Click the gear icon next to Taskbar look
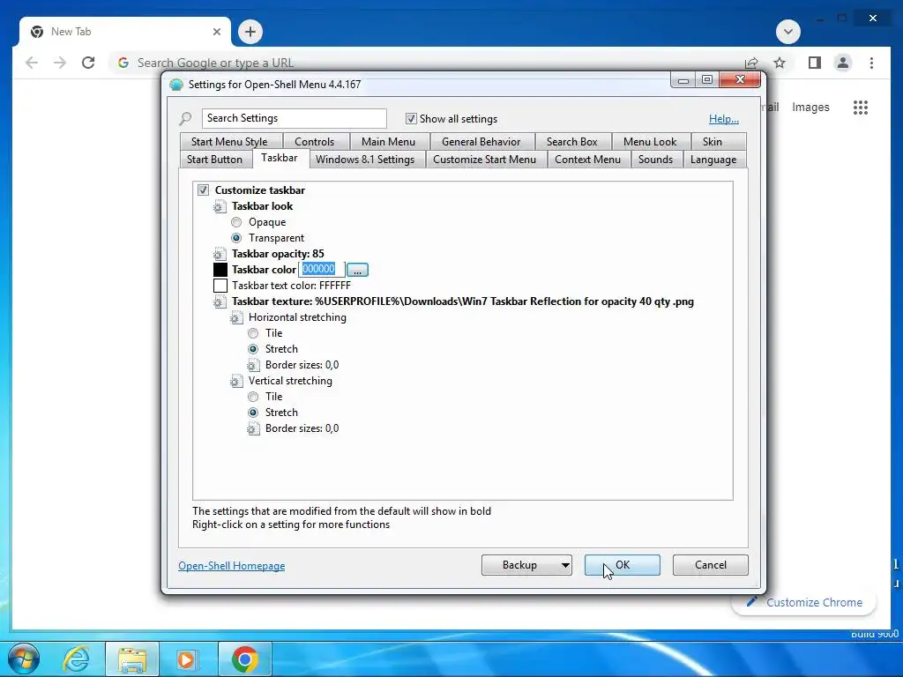Viewport: 903px width, 677px height. tap(219, 206)
